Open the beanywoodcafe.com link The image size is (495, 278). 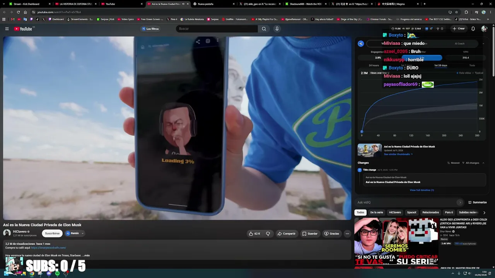[x=48, y=248]
